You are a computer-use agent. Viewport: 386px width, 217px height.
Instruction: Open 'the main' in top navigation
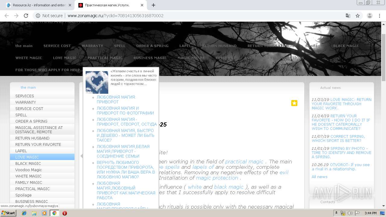point(24,46)
